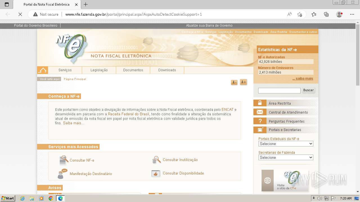Click the top-bar Documentos e outros link
This screenshot has width=360, height=202.
click(x=303, y=32)
